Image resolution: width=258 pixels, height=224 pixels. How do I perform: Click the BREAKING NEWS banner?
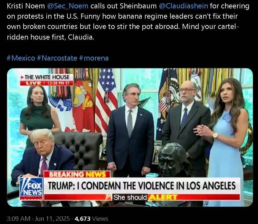[x=77, y=174]
